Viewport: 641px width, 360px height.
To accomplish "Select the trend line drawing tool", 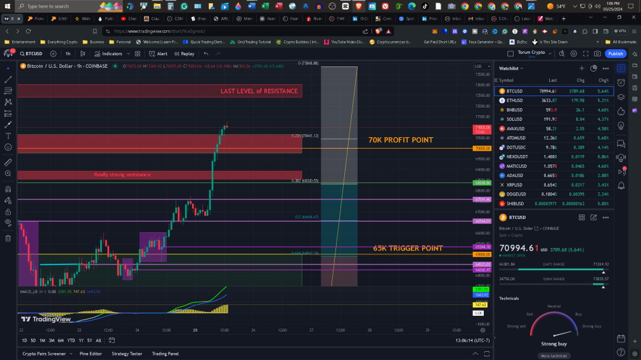I will pos(8,80).
